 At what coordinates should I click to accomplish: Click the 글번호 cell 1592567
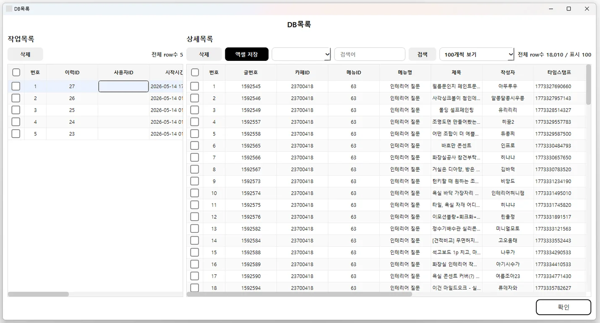coord(251,169)
